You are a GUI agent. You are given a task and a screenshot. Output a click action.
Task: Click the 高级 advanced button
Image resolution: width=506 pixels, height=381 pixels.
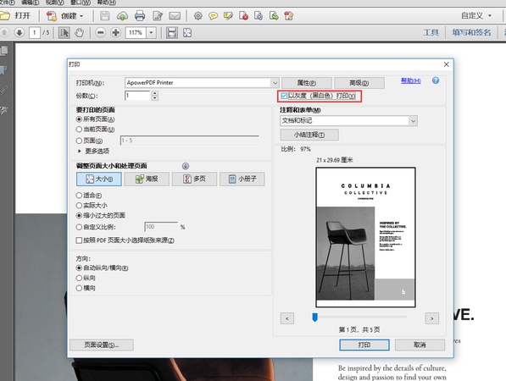(x=359, y=83)
